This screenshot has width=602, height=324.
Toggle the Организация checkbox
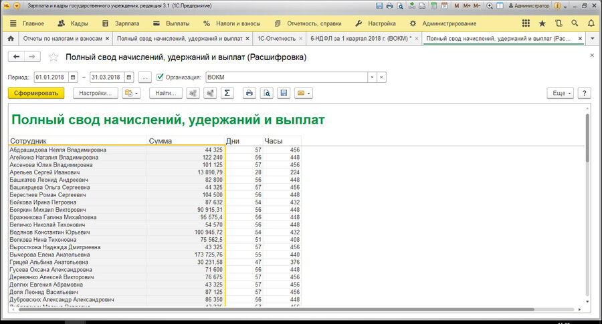pos(160,77)
